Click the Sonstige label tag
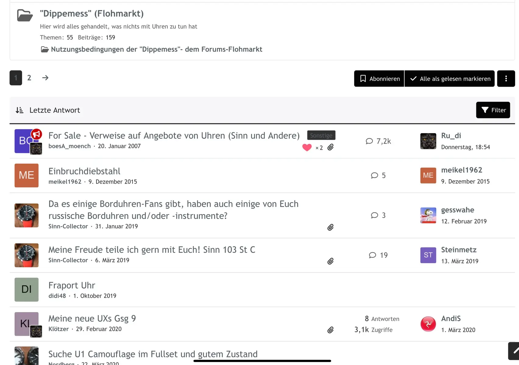 tap(321, 135)
